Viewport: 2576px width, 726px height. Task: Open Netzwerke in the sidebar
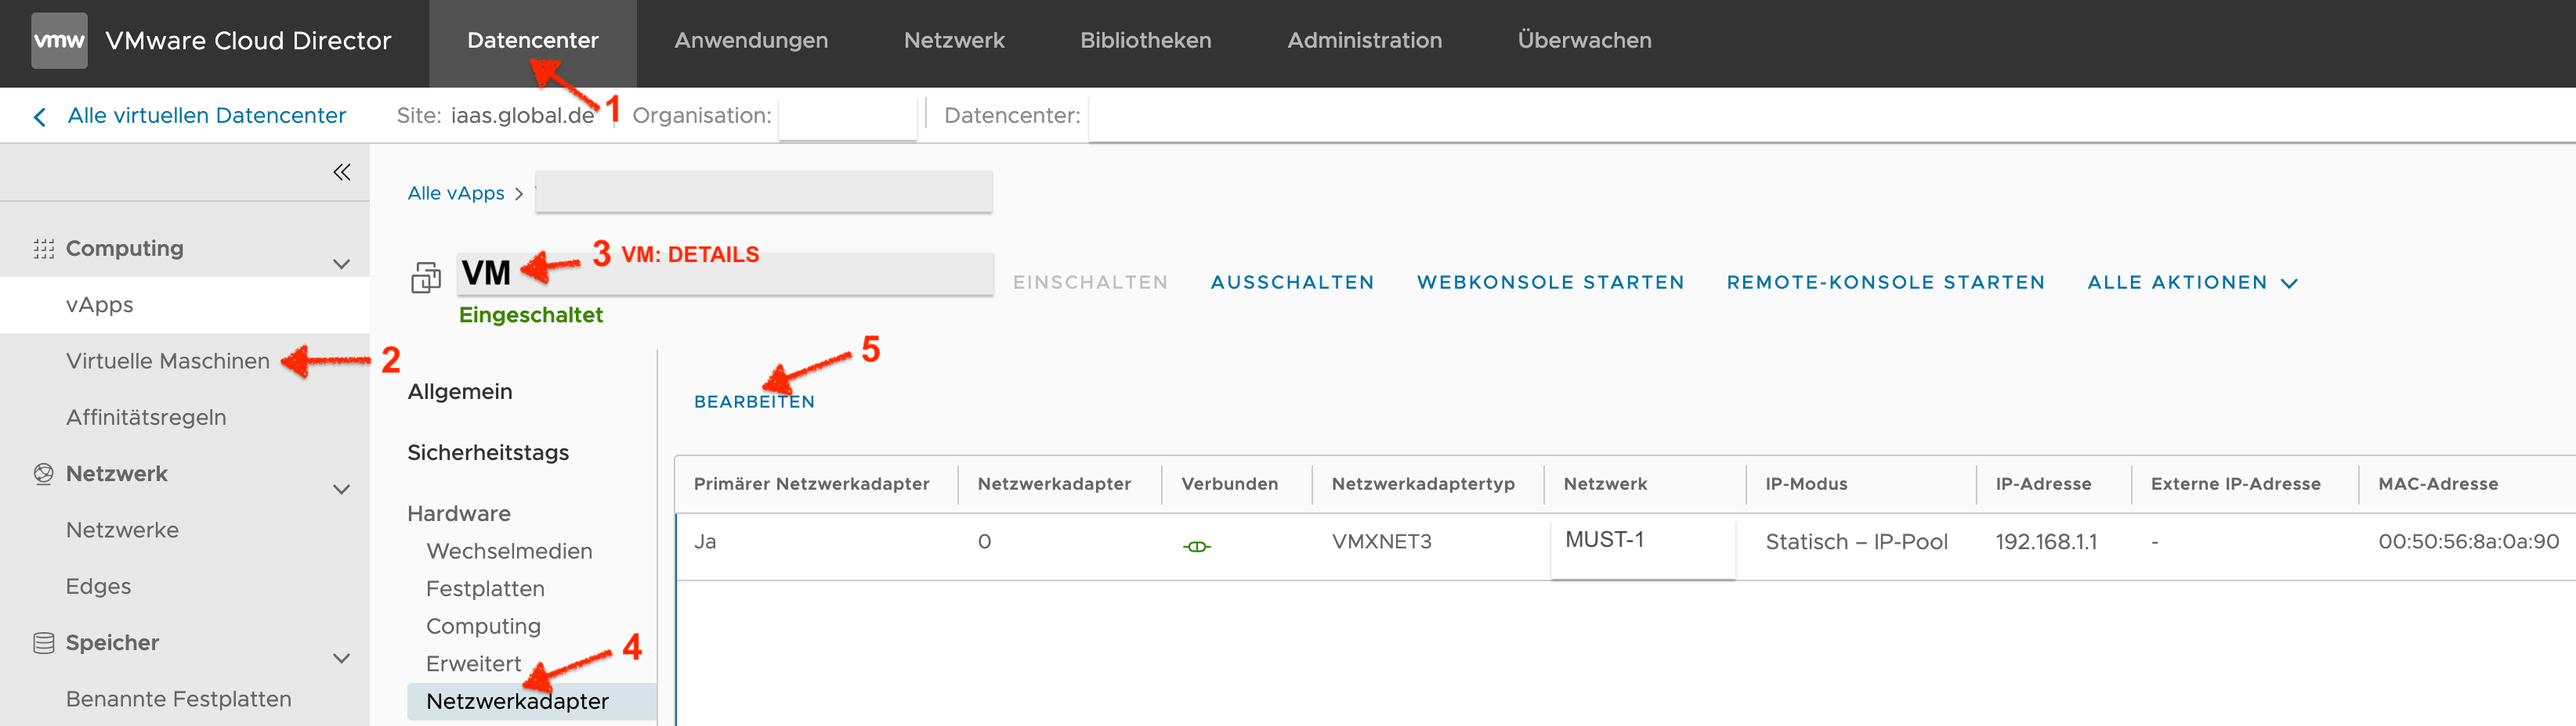tap(122, 530)
